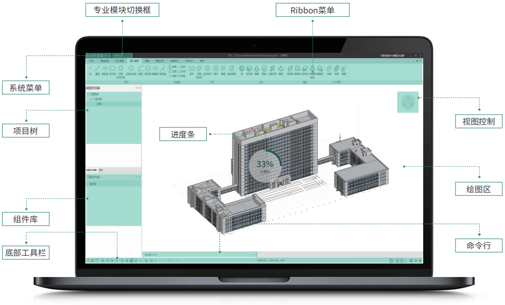The width and height of the screenshot is (505, 305).
Task: Click the undo arrow in quick access
Action: (x=106, y=56)
